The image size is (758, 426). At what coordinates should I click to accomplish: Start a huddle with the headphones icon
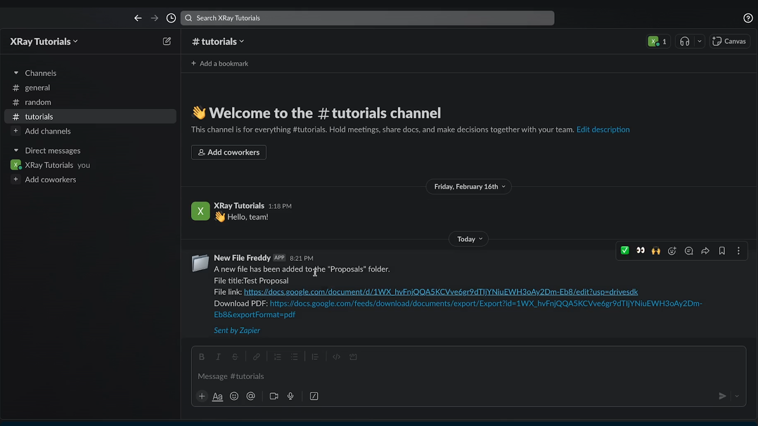coord(685,41)
